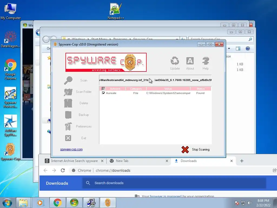Open File Explorer from the taskbar

pos(24,203)
